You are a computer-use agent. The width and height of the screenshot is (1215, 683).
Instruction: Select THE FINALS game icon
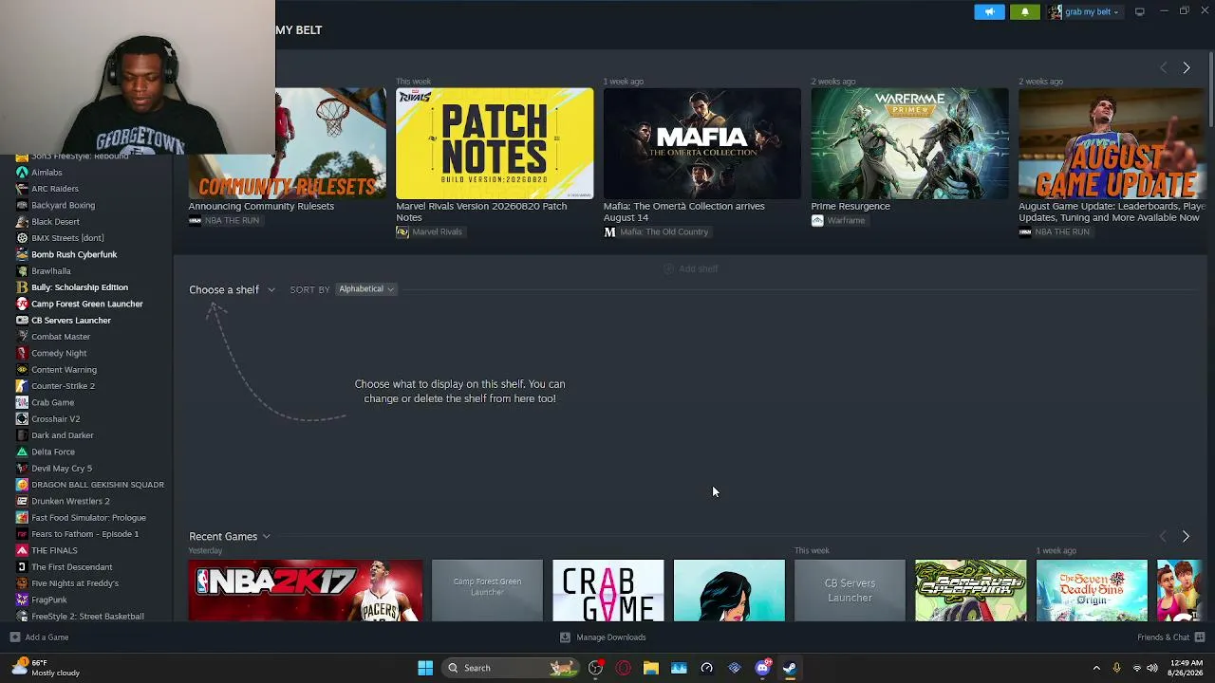point(22,550)
